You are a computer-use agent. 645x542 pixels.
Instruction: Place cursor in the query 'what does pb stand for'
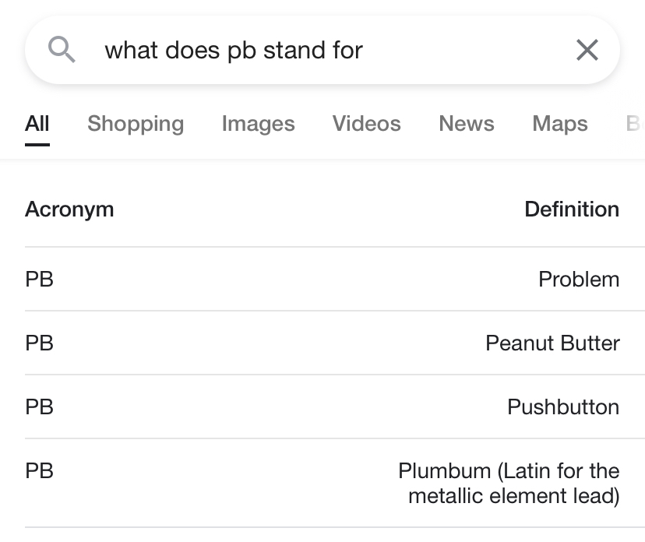pos(234,49)
